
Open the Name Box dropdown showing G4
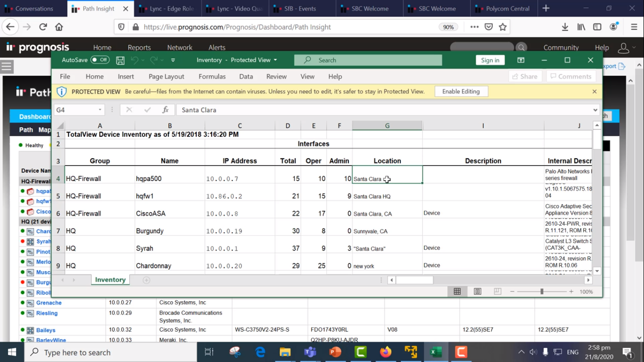pyautogui.click(x=100, y=110)
